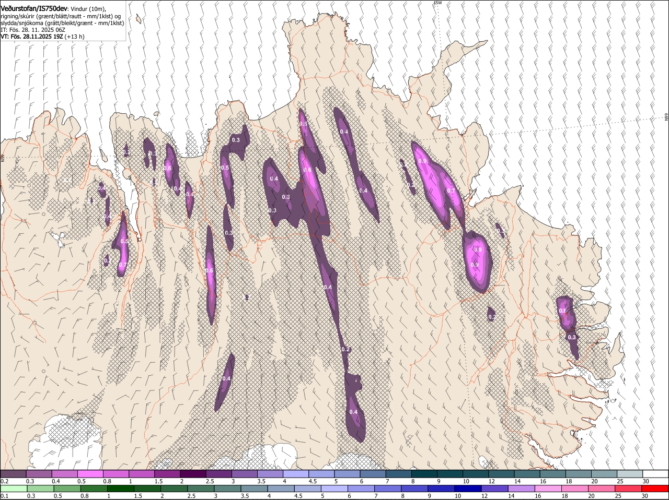Pick the darkest purple snow swatch between 2 and 2.5

click(192, 473)
